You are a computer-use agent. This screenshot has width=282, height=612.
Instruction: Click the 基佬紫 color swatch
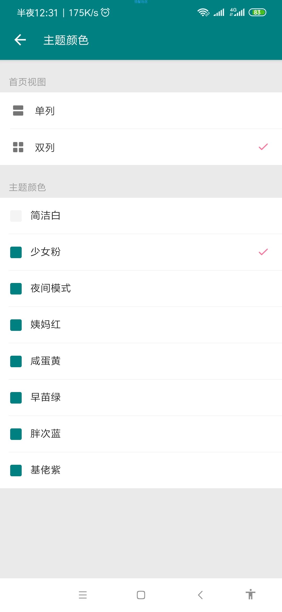(x=16, y=471)
